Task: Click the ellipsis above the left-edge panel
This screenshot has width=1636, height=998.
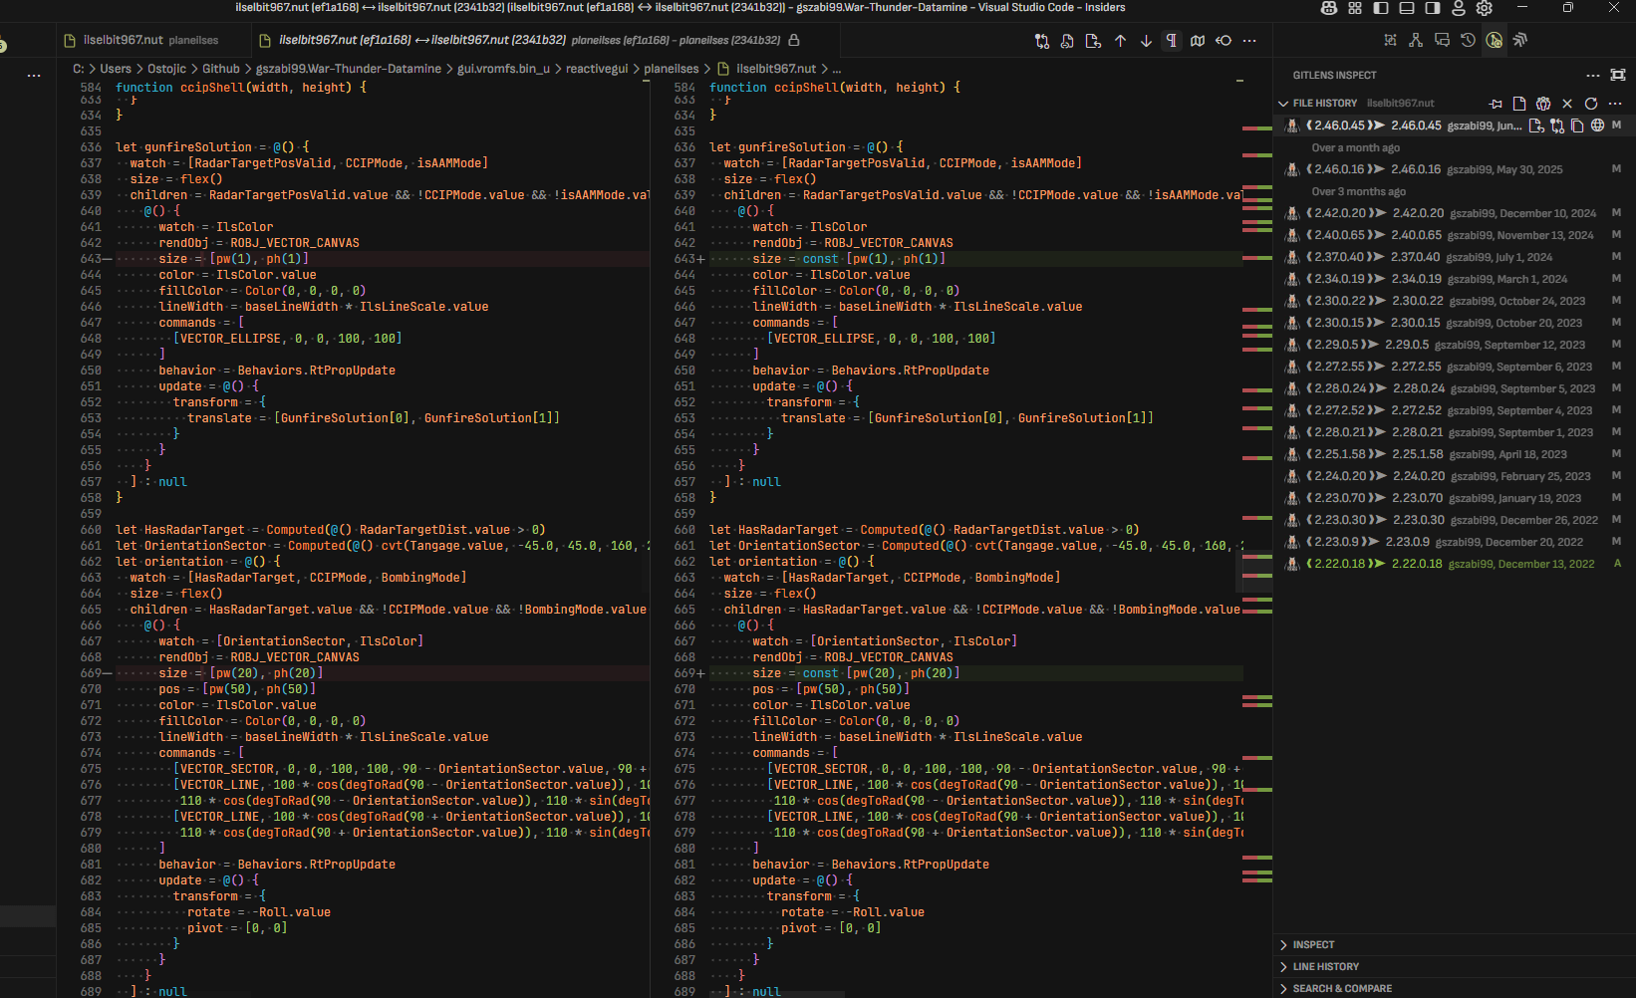Action: pos(34,76)
